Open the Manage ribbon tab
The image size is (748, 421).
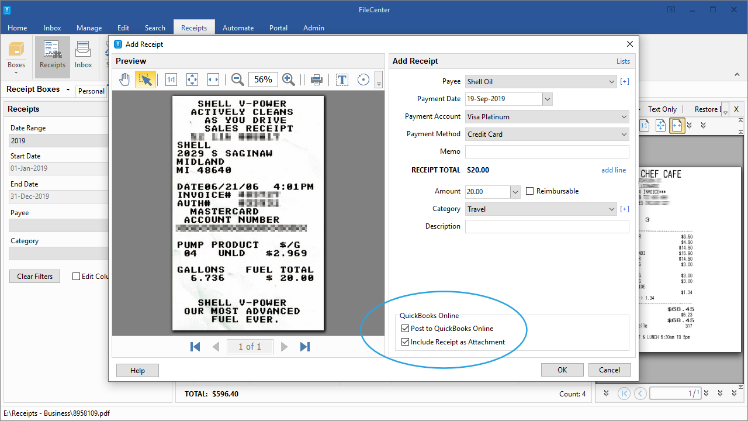pos(89,28)
